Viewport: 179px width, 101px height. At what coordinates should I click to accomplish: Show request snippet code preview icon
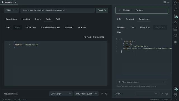coord(102,94)
